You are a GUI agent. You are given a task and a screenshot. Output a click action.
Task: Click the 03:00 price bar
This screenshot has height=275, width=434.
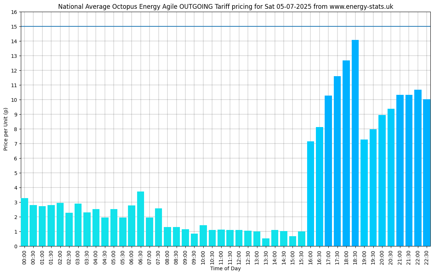coord(78,225)
